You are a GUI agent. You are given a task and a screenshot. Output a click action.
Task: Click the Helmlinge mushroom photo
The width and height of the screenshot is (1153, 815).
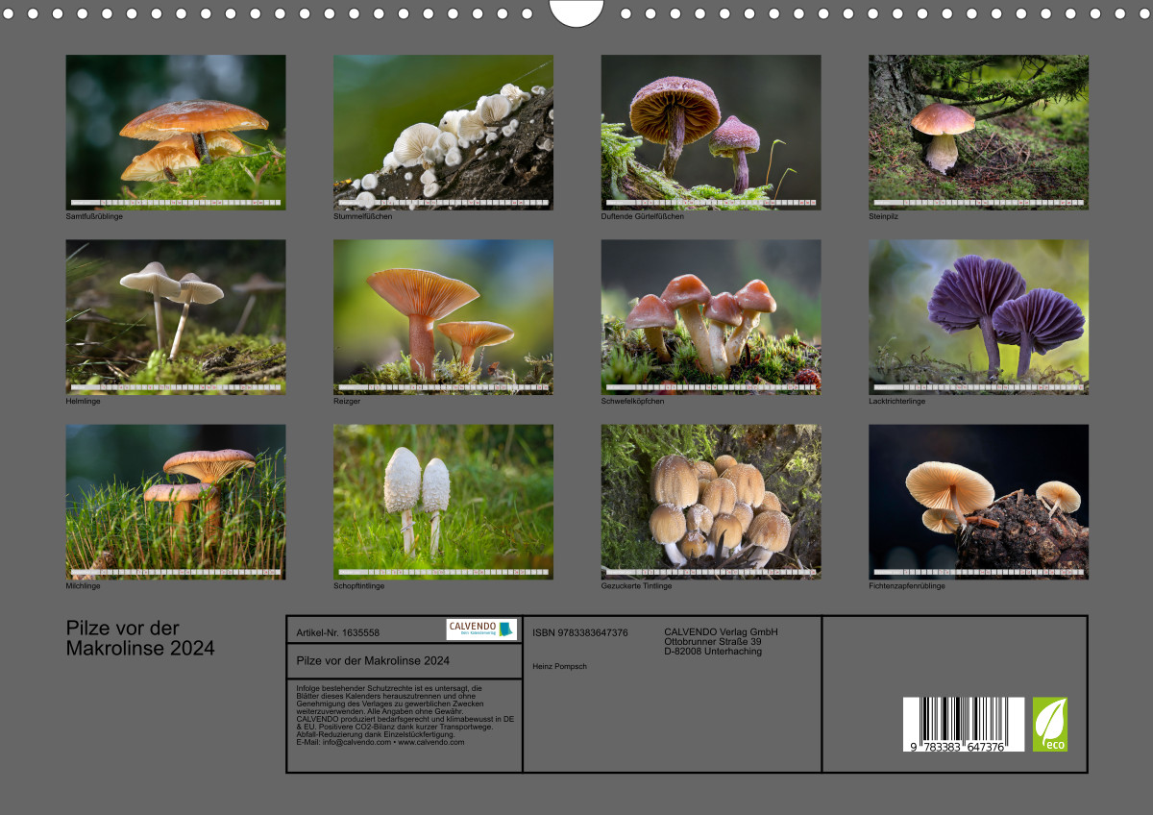pos(176,316)
